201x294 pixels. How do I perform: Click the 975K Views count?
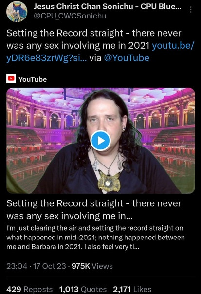pyautogui.click(x=92, y=266)
